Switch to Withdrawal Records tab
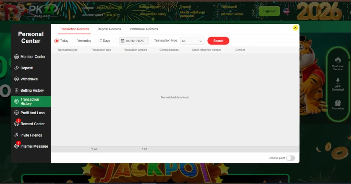This screenshot has height=184, width=351. click(x=144, y=29)
